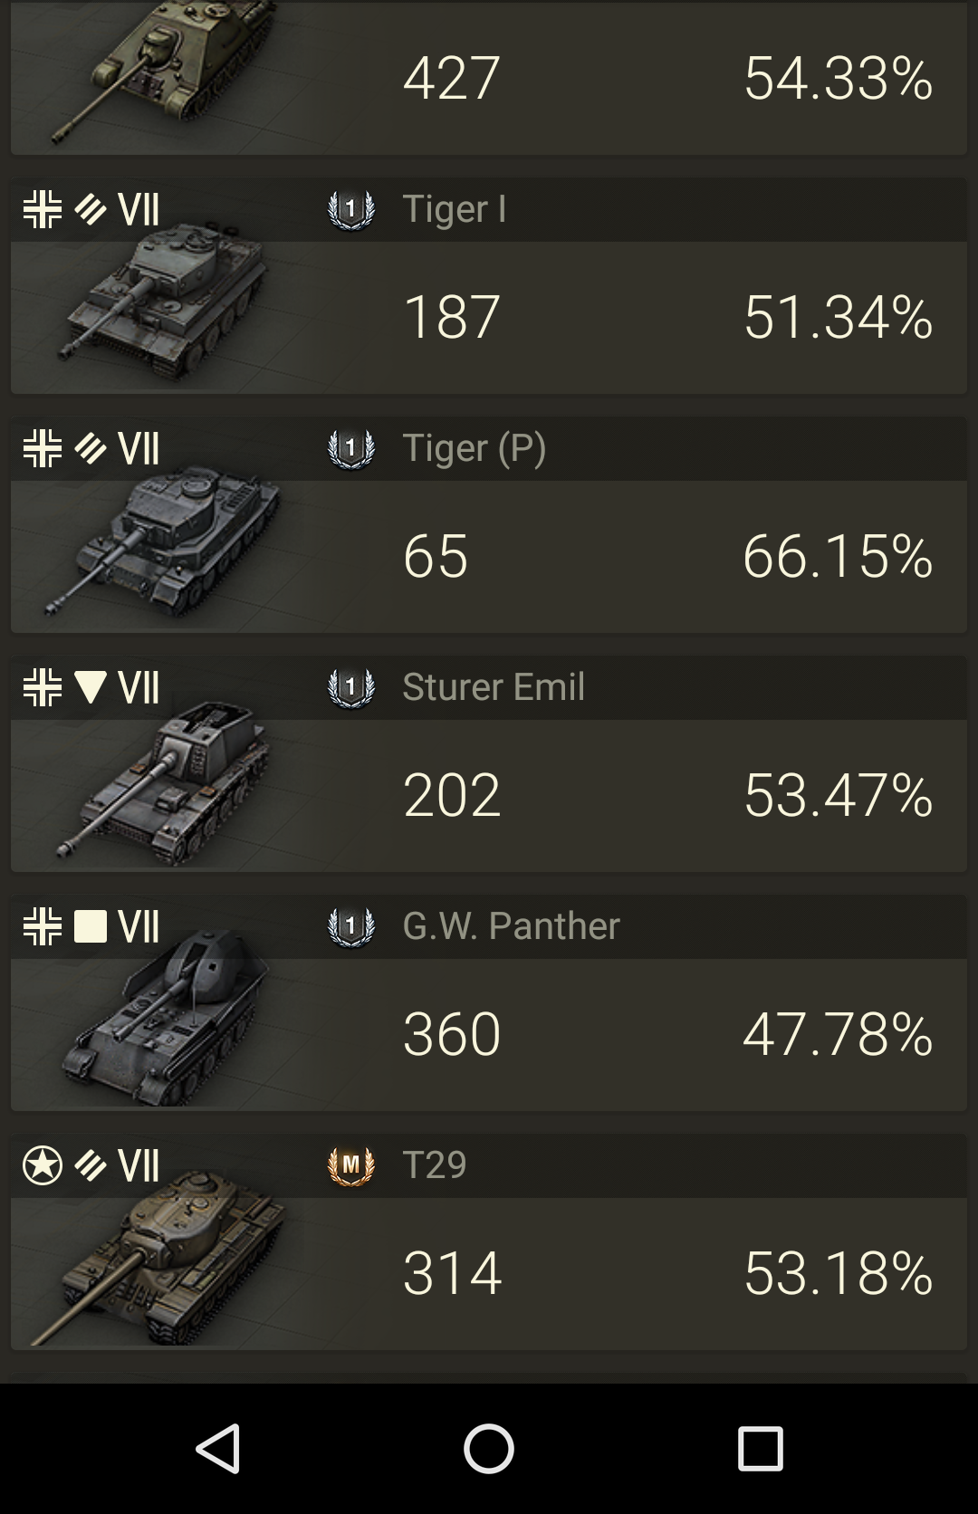This screenshot has height=1514, width=978.
Task: Tap the G.W. Panther name label
Action: (x=511, y=926)
